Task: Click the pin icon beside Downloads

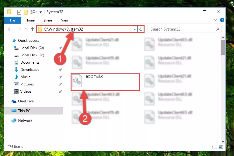Action: pyautogui.click(x=61, y=70)
